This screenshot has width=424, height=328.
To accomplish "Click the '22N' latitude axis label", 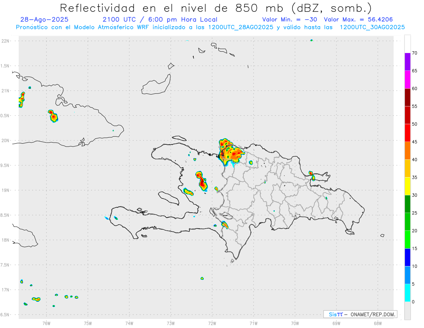I will [5, 41].
